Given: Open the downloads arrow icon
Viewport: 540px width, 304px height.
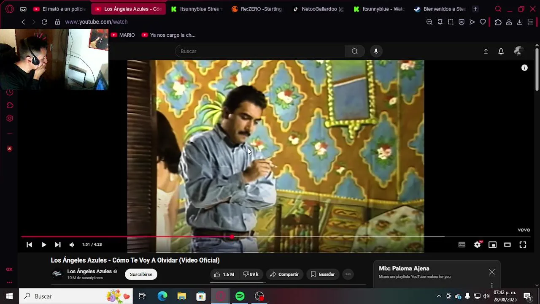Looking at the screenshot, I should point(519,22).
